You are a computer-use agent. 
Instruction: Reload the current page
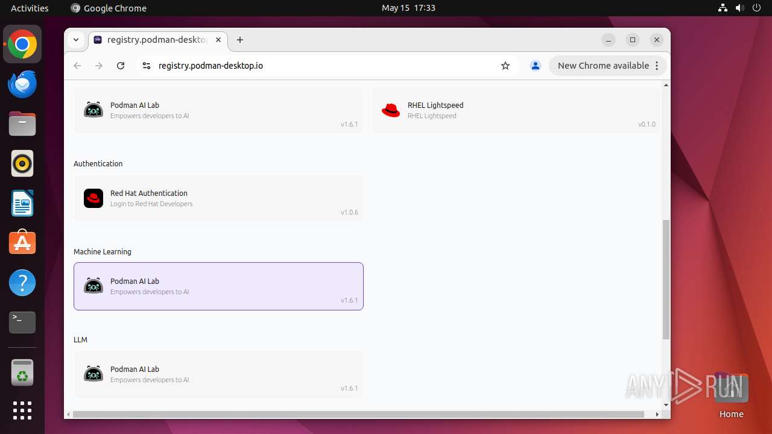click(121, 66)
